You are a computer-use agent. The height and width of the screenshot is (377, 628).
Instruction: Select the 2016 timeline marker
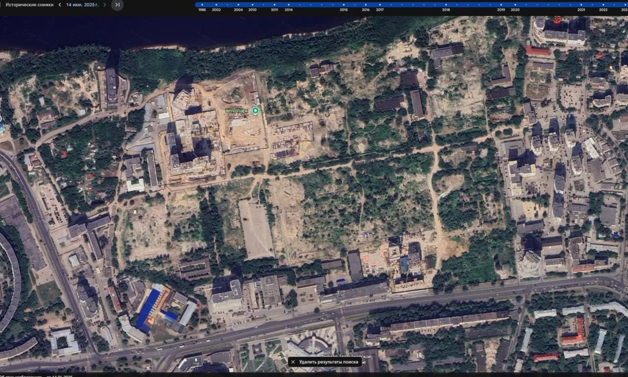[366, 5]
